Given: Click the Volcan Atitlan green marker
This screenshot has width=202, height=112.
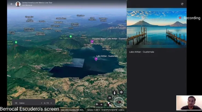Looking at the screenshot, I should tap(16, 42).
